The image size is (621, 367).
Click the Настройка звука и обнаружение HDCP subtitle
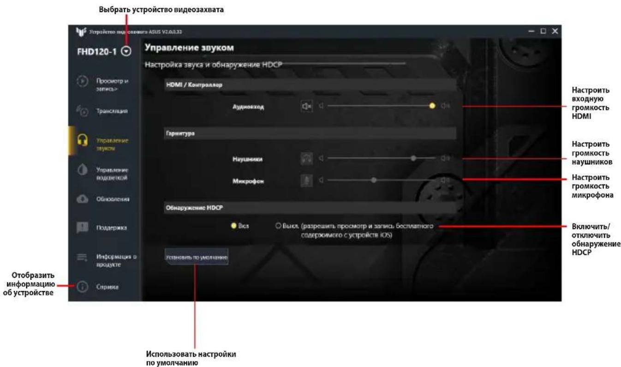pyautogui.click(x=213, y=64)
